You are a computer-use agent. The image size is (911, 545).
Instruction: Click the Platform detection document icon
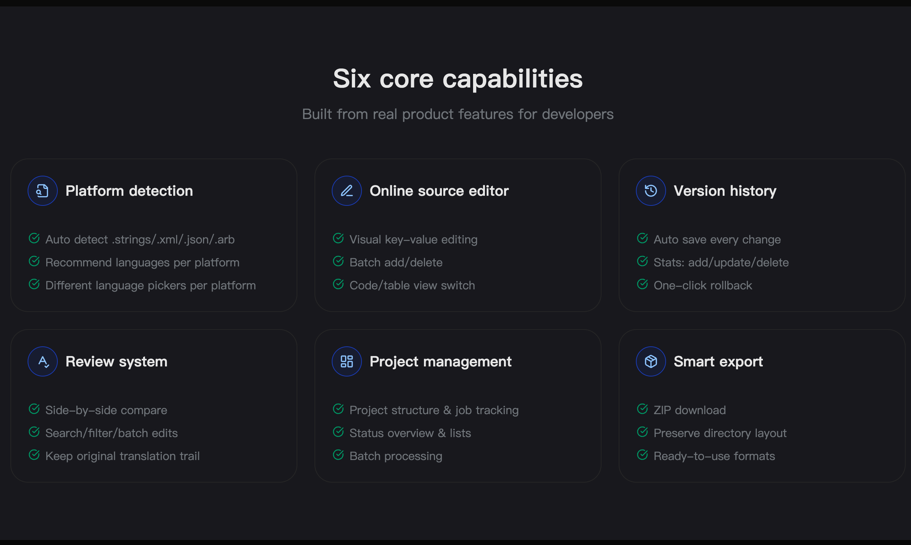pos(42,191)
